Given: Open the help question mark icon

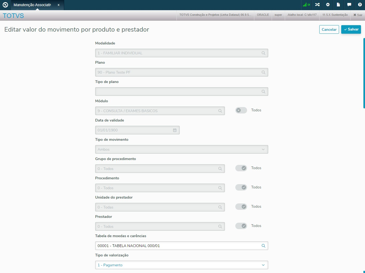Looking at the screenshot, I should [360, 5].
